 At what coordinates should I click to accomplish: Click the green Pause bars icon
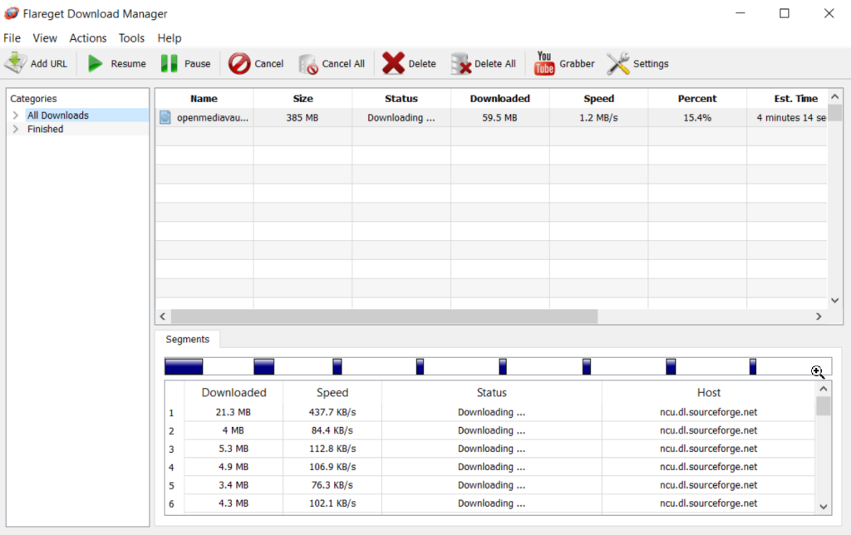[169, 63]
